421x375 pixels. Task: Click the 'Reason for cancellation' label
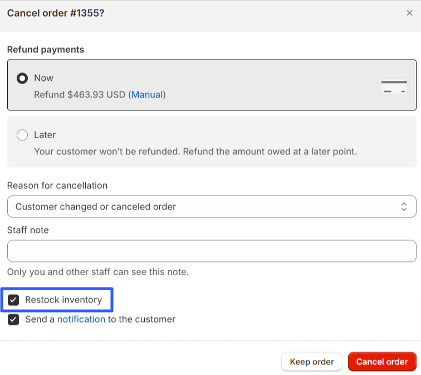[x=57, y=186]
